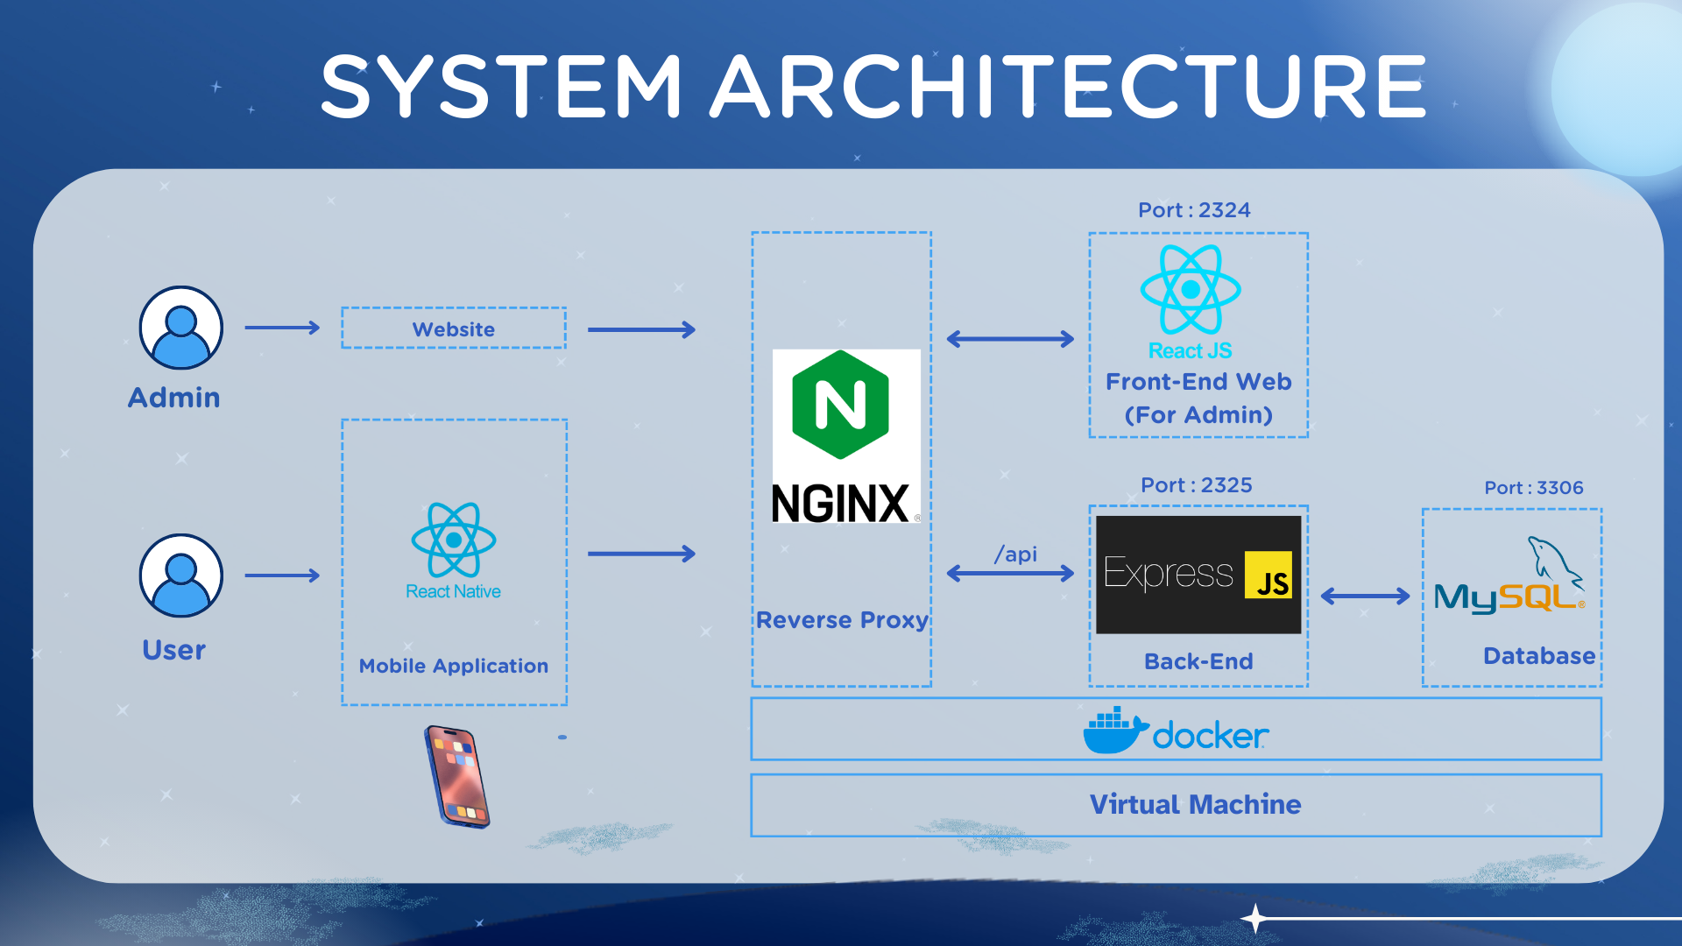Viewport: 1682px width, 946px height.
Task: Select the smartphone illustration
Action: 457,777
